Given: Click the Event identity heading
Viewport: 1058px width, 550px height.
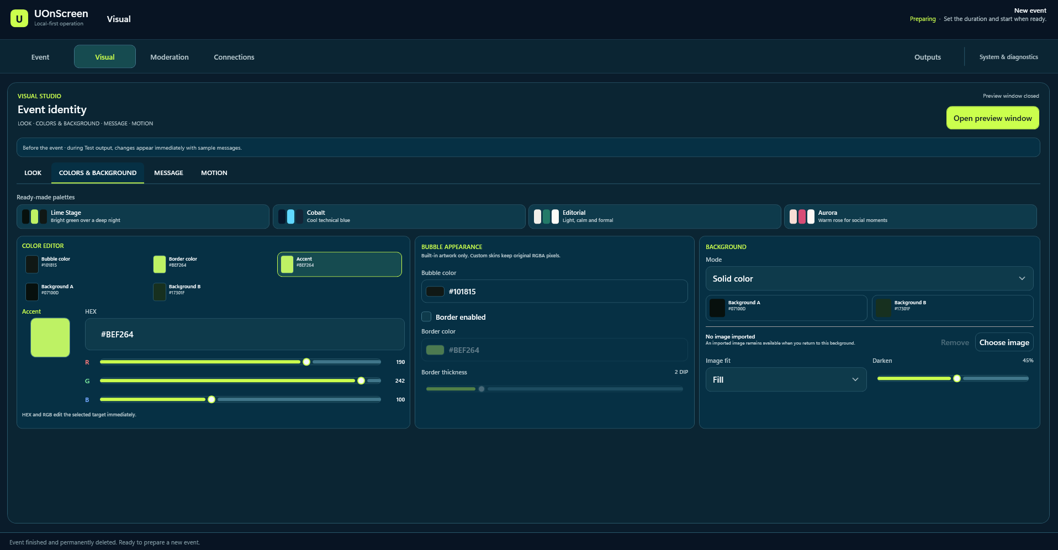Looking at the screenshot, I should pos(52,109).
